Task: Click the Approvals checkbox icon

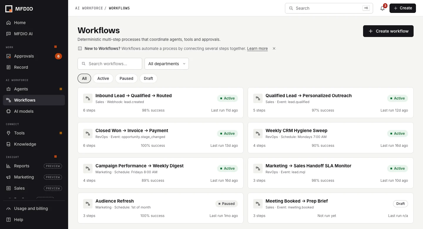Action: click(x=9, y=56)
